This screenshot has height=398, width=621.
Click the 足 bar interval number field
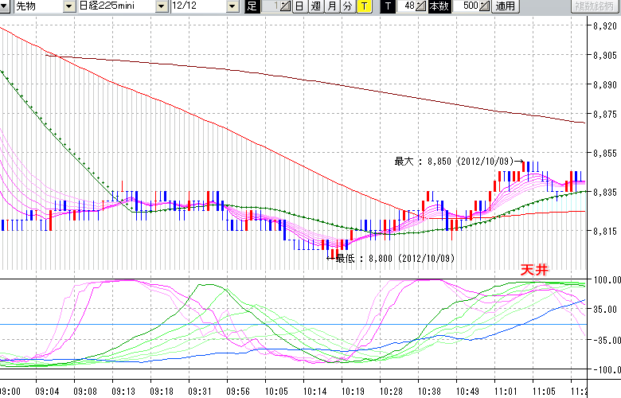click(x=271, y=7)
